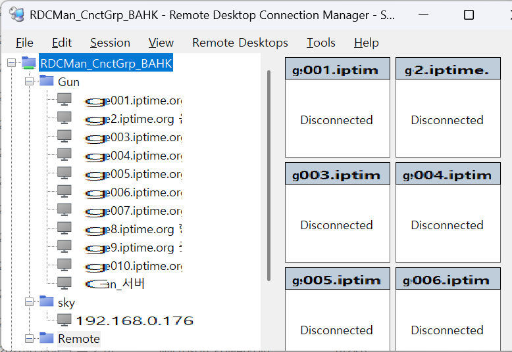Select the 8.iptime.org server in tree

[x=133, y=230]
